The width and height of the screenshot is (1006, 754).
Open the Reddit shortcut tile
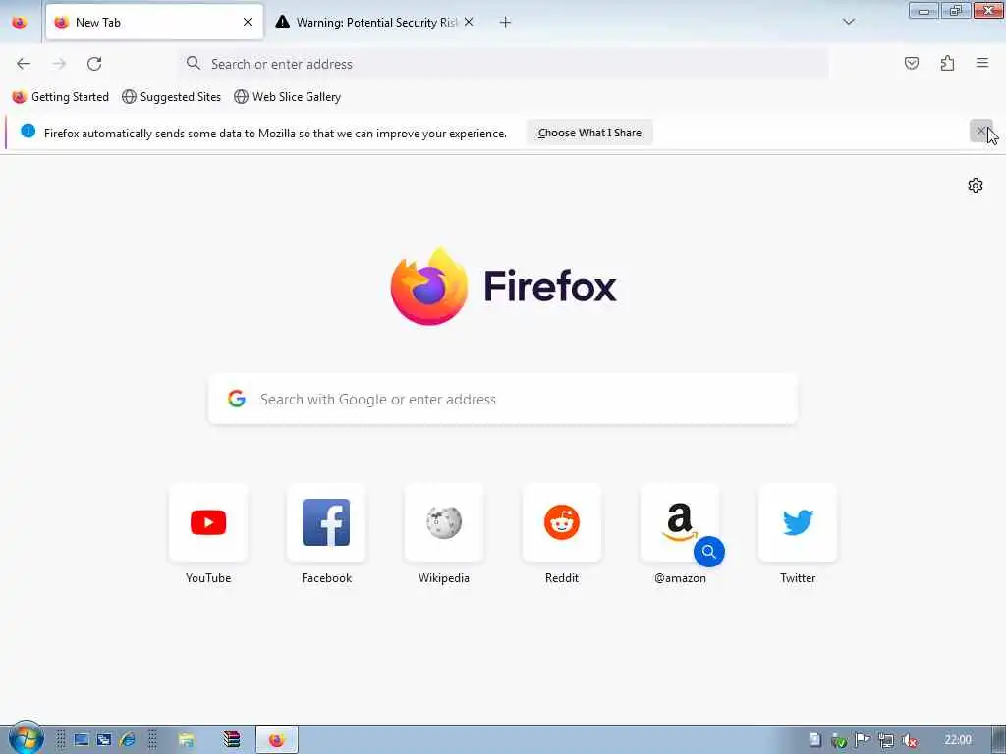point(562,522)
